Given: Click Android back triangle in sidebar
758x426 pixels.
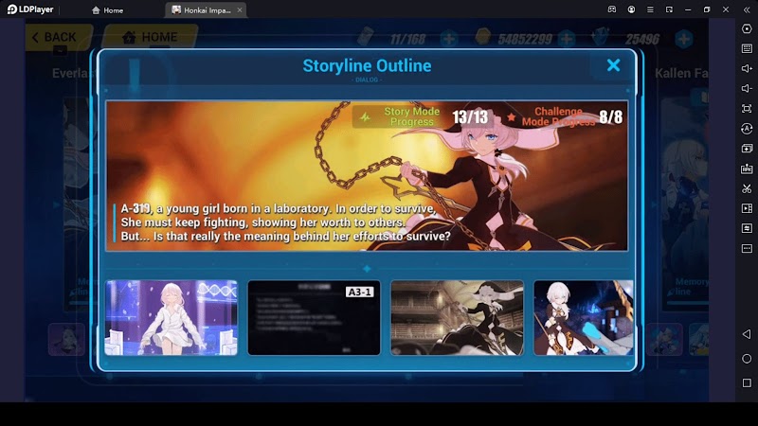Looking at the screenshot, I should click(747, 334).
